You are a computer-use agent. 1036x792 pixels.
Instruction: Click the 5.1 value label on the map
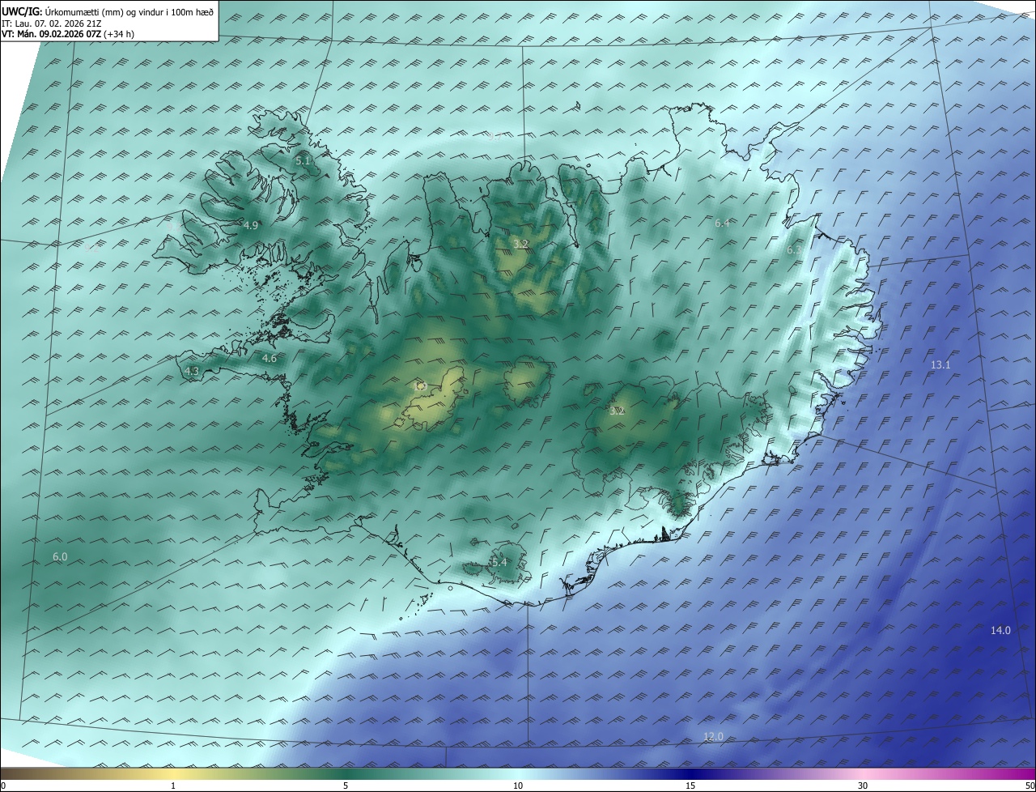click(x=303, y=161)
